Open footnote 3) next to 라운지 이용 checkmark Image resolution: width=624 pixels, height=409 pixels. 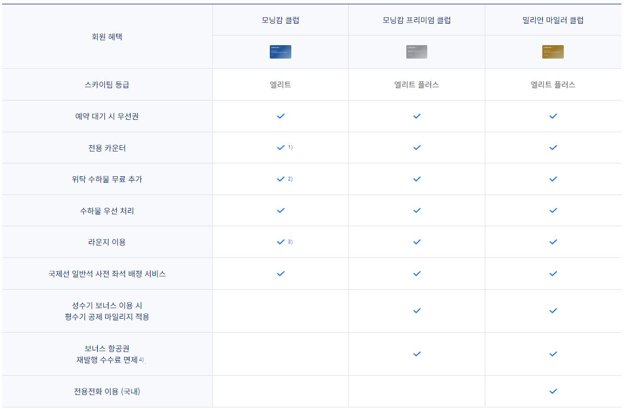pyautogui.click(x=289, y=241)
